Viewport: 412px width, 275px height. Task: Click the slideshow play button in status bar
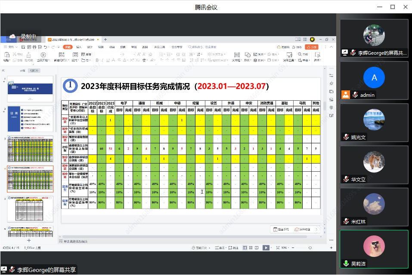pos(266,248)
